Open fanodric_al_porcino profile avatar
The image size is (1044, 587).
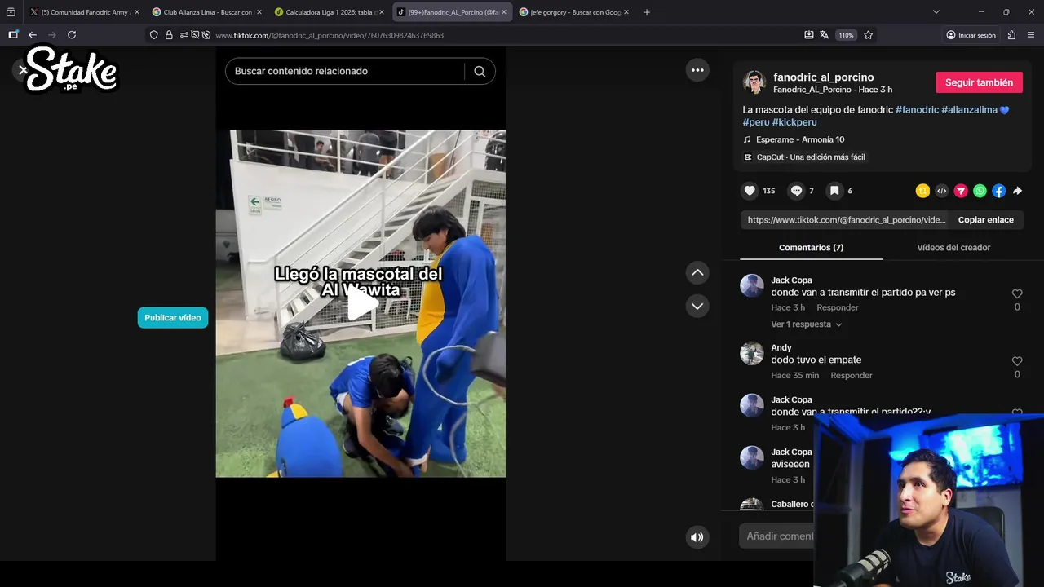click(754, 82)
